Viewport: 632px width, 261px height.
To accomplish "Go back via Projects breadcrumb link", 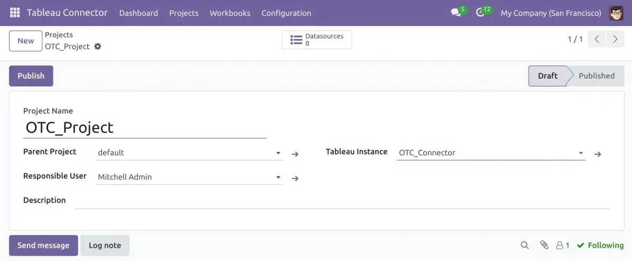I will click(59, 35).
